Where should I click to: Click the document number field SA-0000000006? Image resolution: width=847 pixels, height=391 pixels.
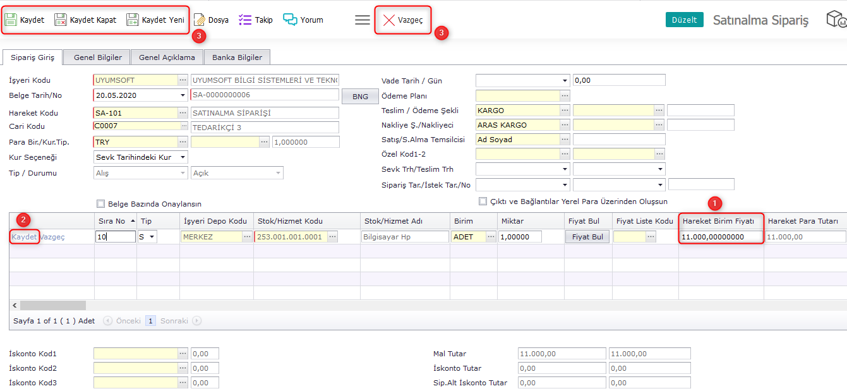(x=265, y=95)
